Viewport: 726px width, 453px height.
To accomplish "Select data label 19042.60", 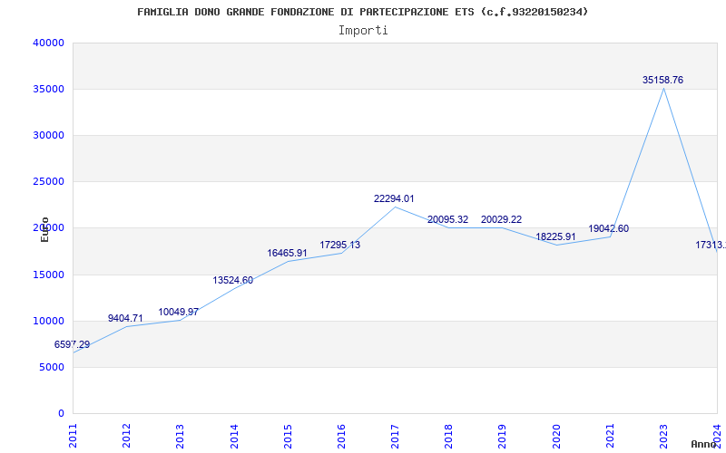I will (x=608, y=229).
